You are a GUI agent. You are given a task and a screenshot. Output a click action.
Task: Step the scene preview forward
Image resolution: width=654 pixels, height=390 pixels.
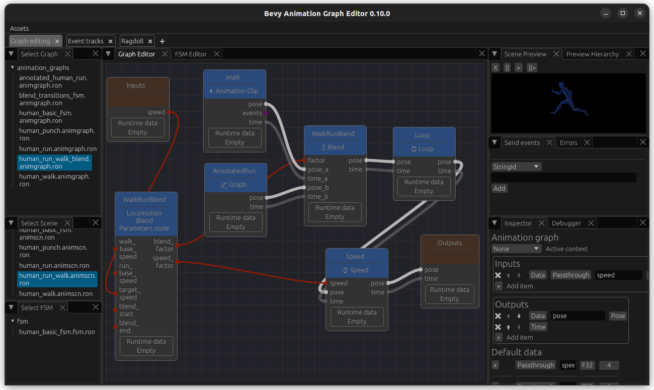pos(532,67)
